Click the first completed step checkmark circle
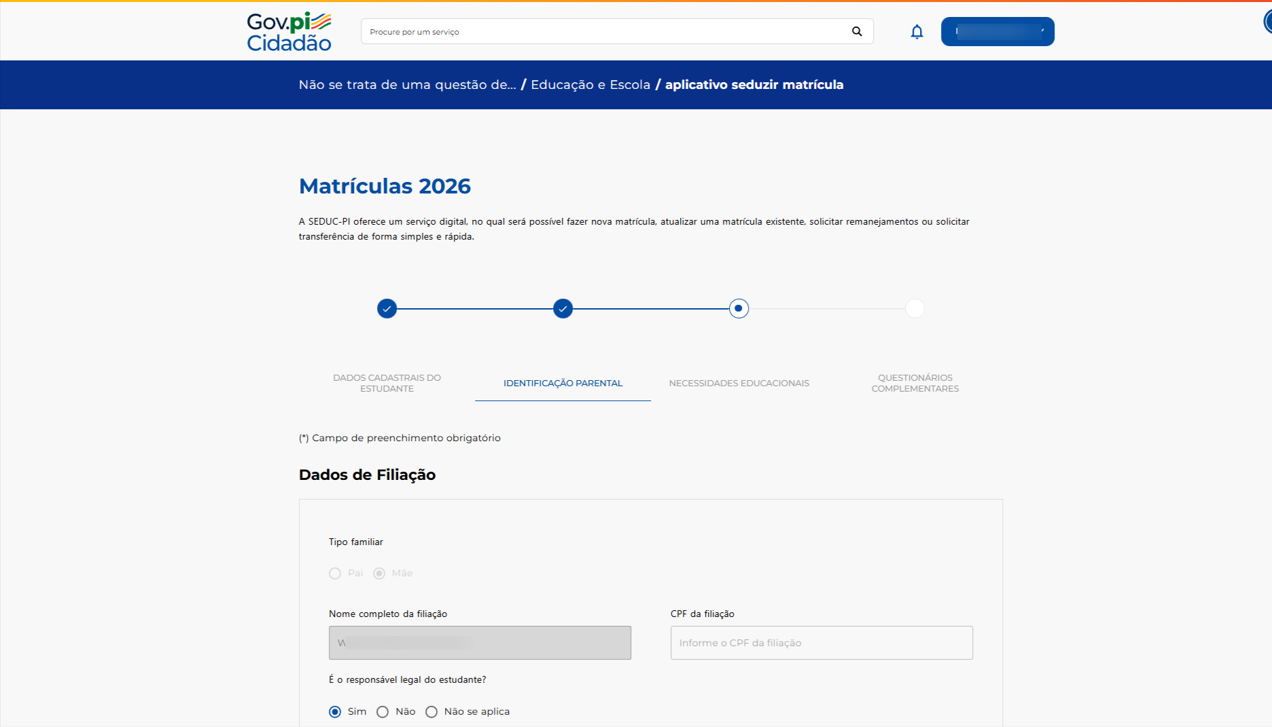1272x727 pixels. pyautogui.click(x=387, y=309)
